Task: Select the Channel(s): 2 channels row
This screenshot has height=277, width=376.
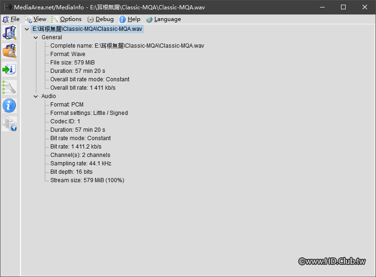Action: click(x=80, y=155)
